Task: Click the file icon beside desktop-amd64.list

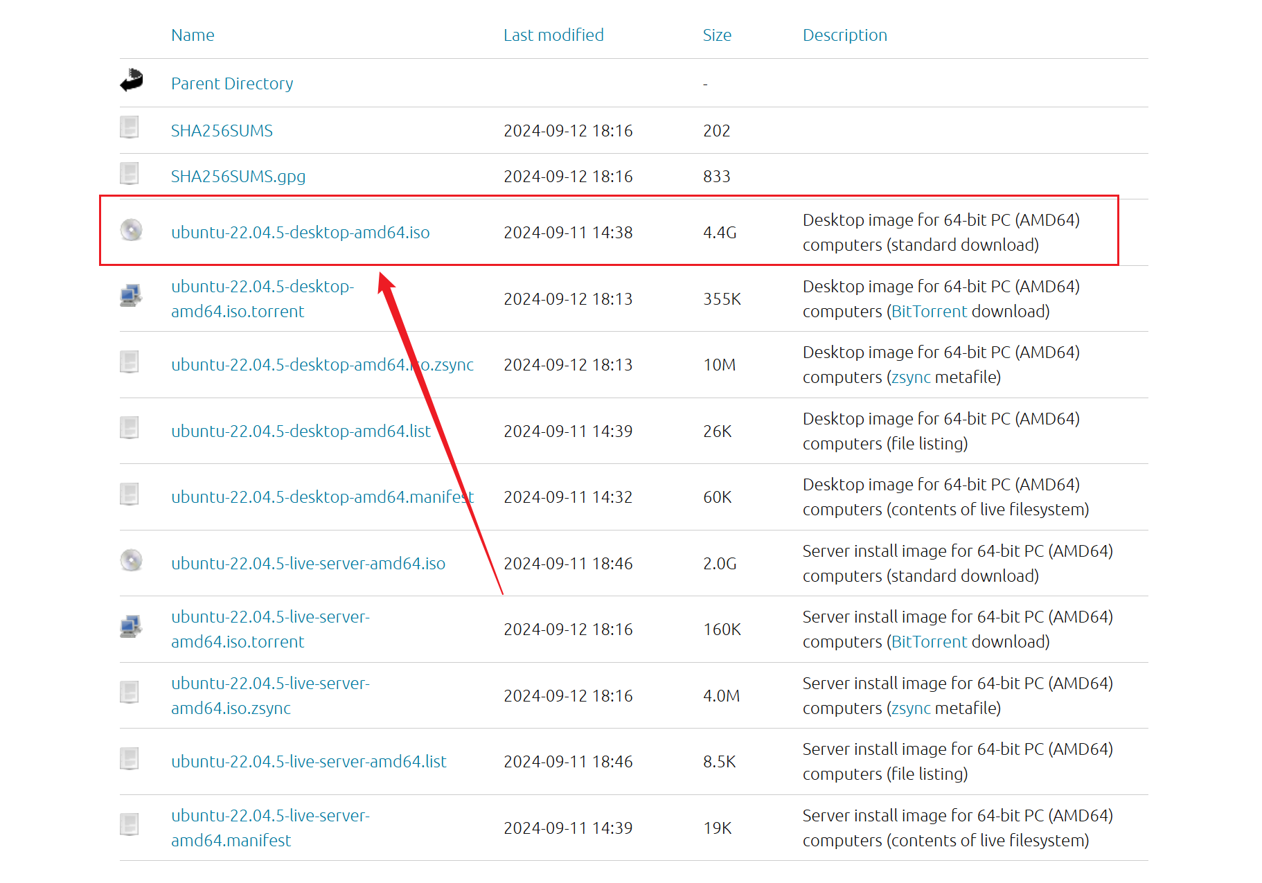Action: click(x=130, y=428)
